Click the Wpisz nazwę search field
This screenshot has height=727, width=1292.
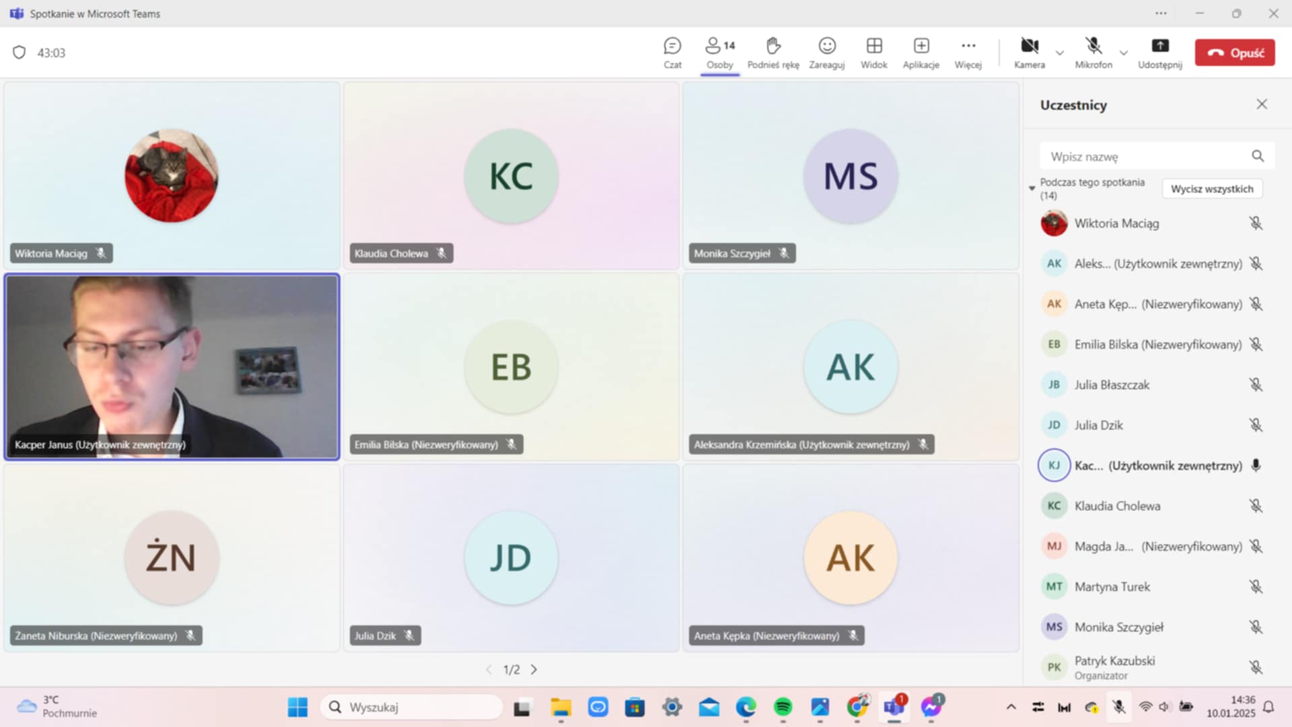tap(1157, 156)
